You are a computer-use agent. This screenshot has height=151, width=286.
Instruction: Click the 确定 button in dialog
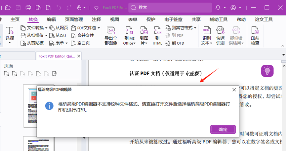pyautogui.click(x=223, y=129)
